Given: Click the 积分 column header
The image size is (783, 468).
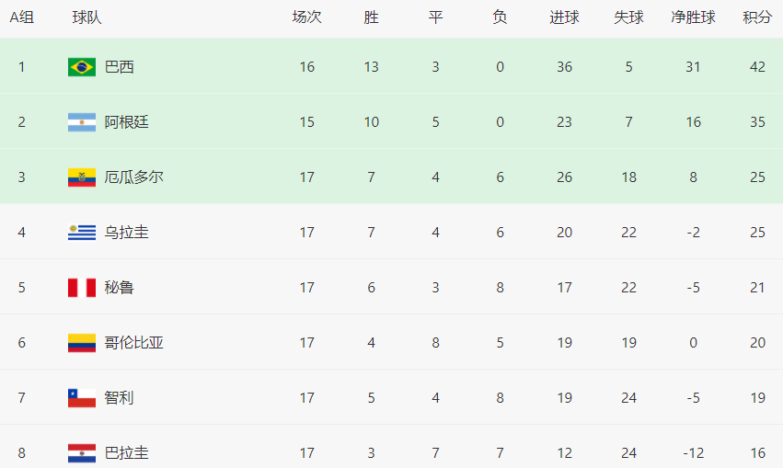Looking at the screenshot, I should click(x=757, y=17).
